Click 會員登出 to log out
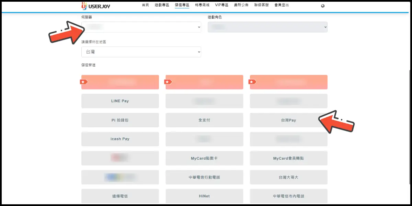 [x=282, y=5]
